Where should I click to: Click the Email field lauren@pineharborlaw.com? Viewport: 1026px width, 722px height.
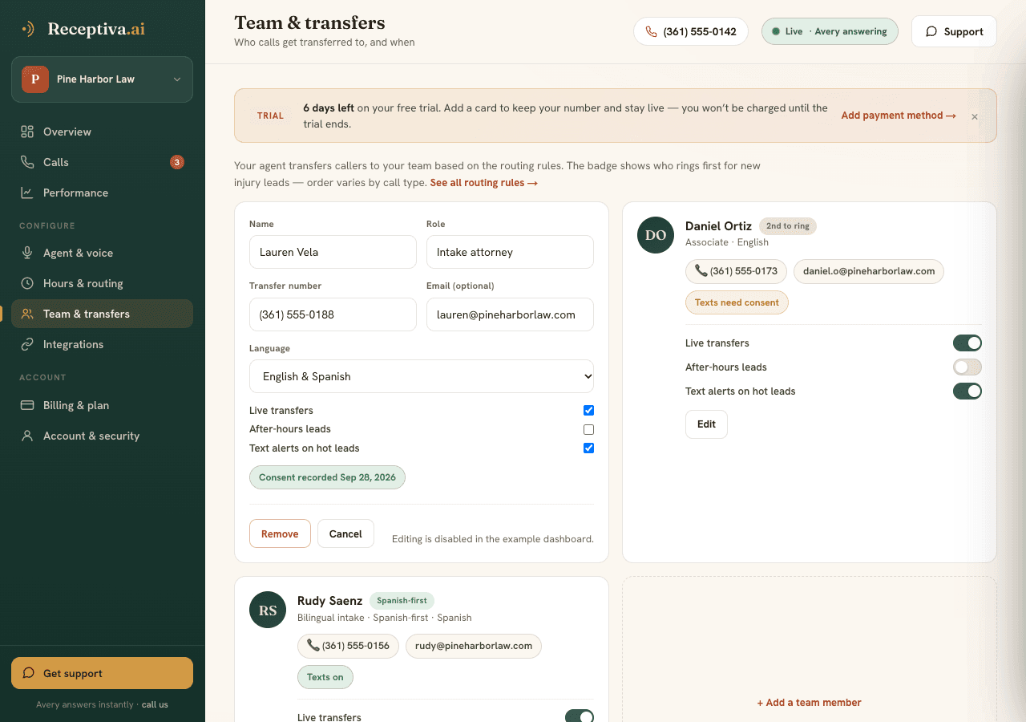click(x=510, y=314)
